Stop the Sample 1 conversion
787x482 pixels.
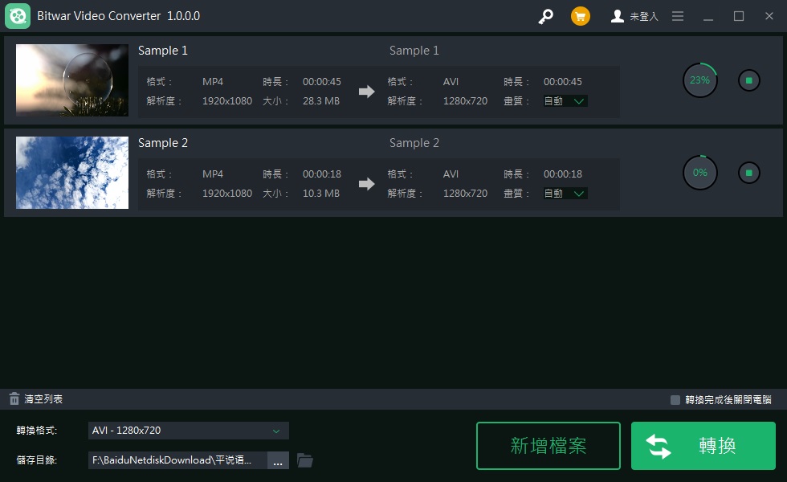(748, 80)
